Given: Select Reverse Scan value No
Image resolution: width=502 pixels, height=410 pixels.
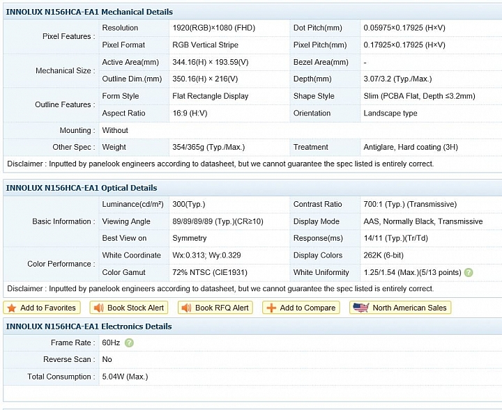Looking at the screenshot, I should 107,359.
